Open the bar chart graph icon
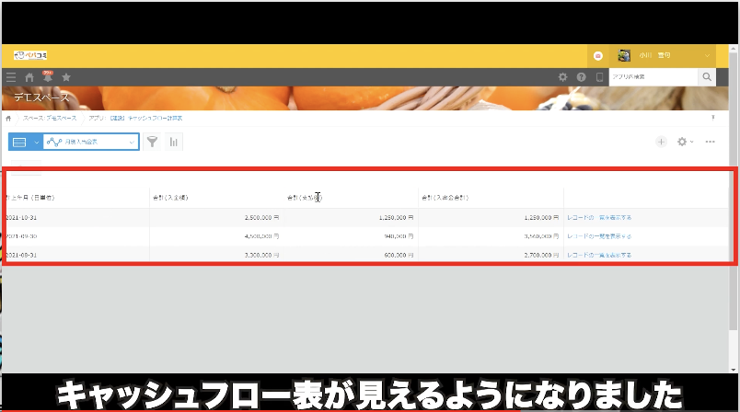The height and width of the screenshot is (412, 740). coord(173,142)
